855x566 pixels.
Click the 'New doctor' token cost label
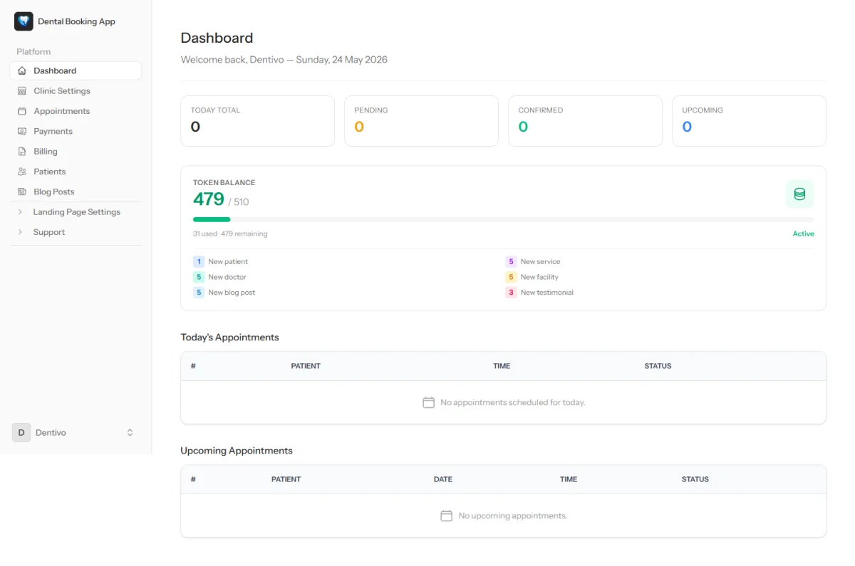coord(227,277)
